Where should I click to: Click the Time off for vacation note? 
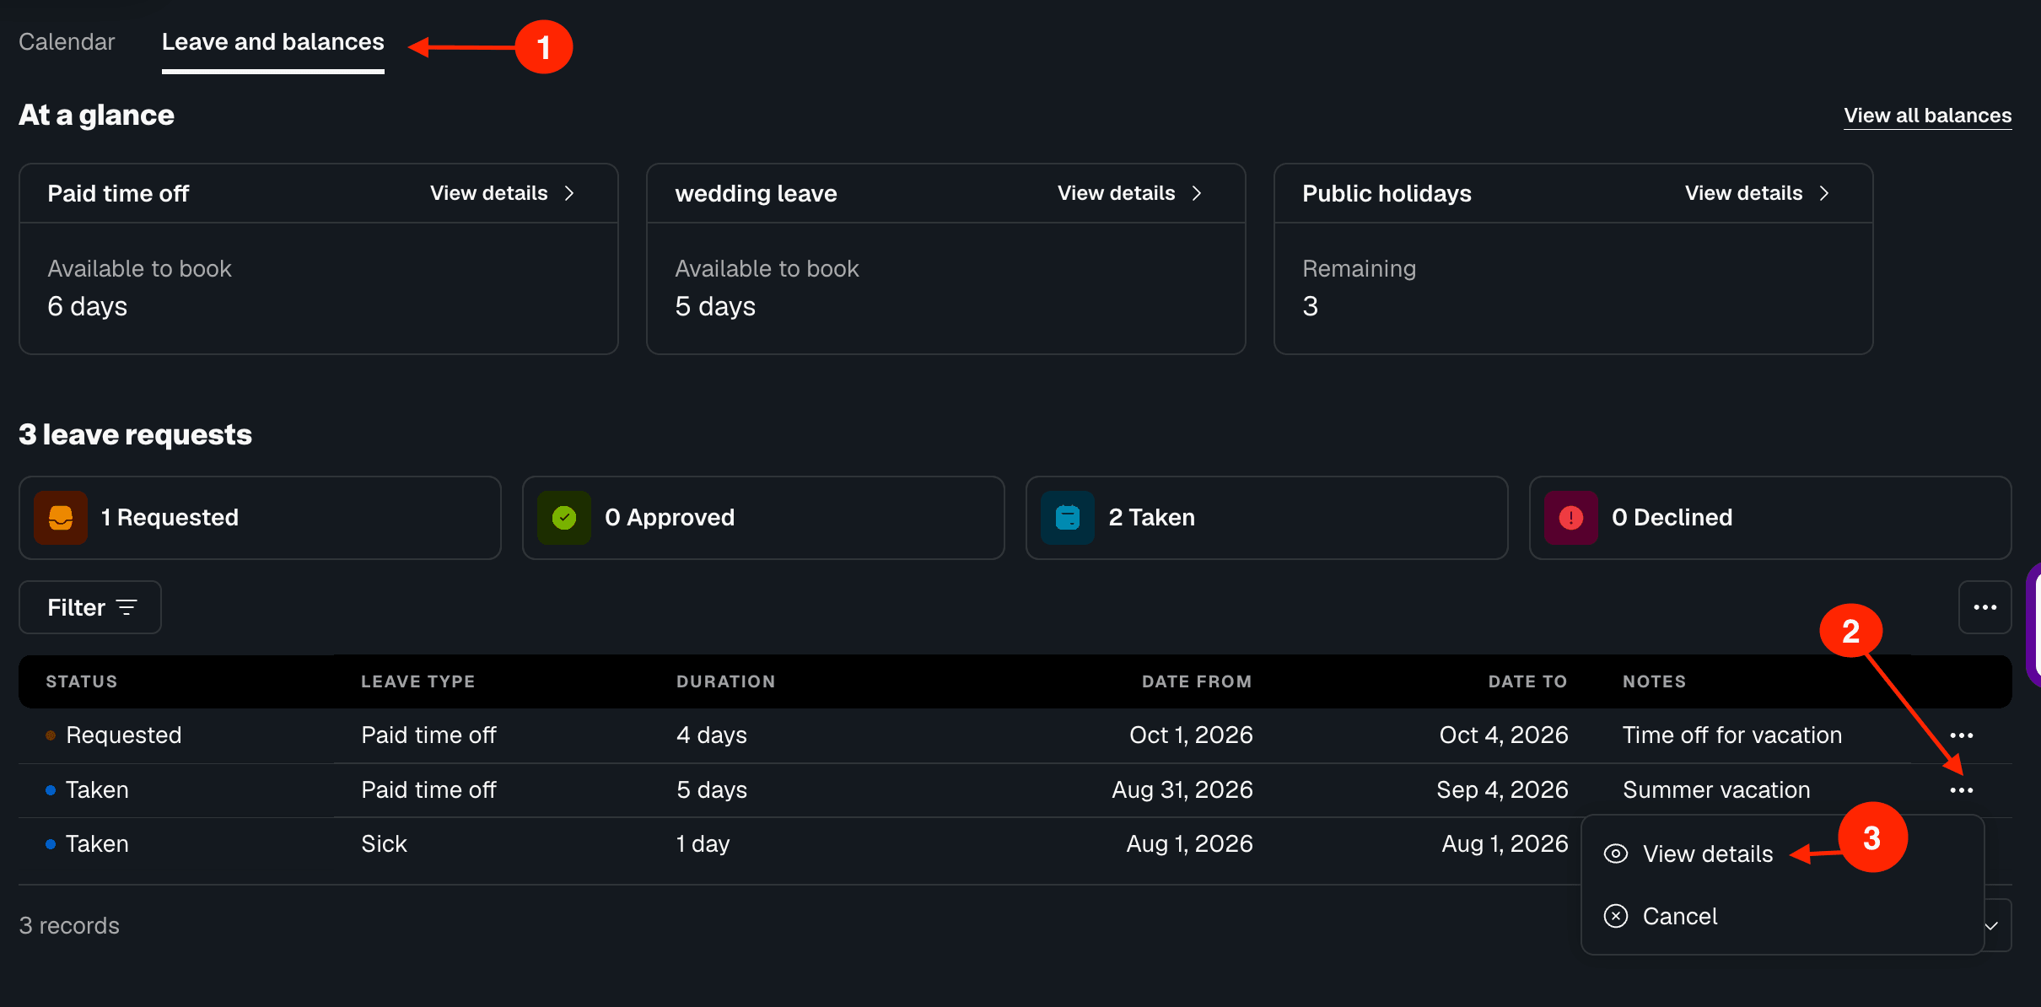click(x=1732, y=735)
